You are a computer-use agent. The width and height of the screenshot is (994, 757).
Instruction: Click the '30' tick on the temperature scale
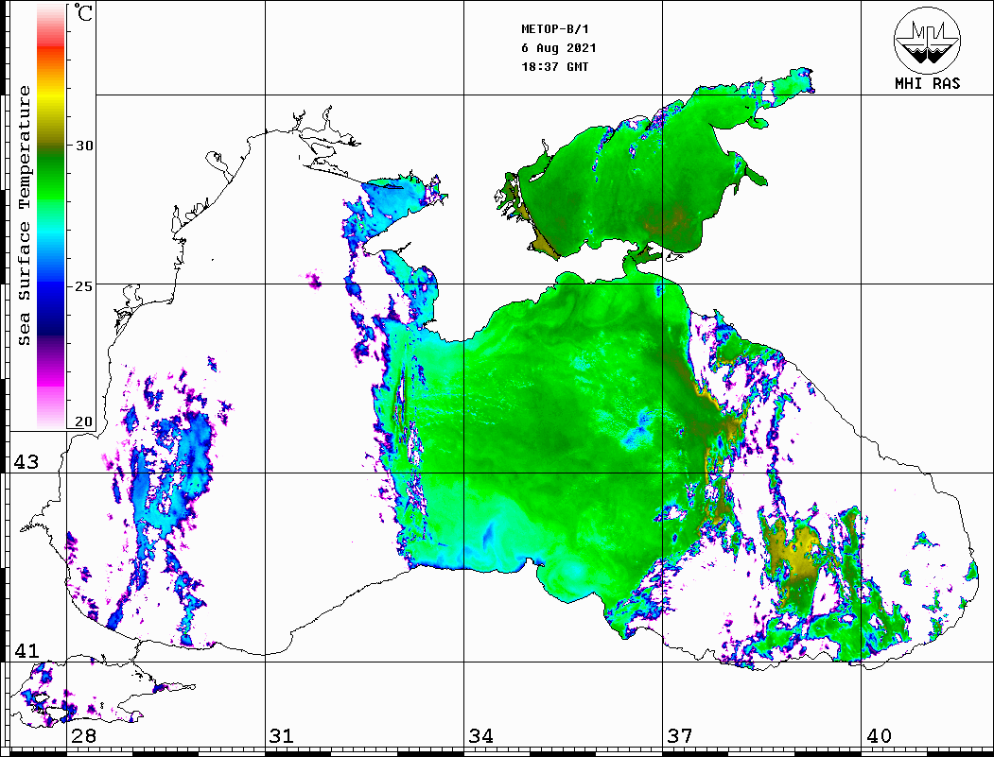pos(84,146)
